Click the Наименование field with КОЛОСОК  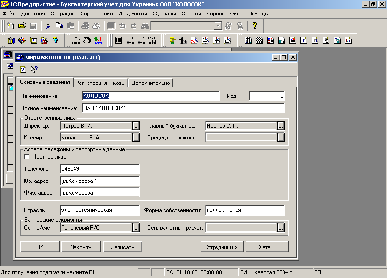[x=150, y=96]
